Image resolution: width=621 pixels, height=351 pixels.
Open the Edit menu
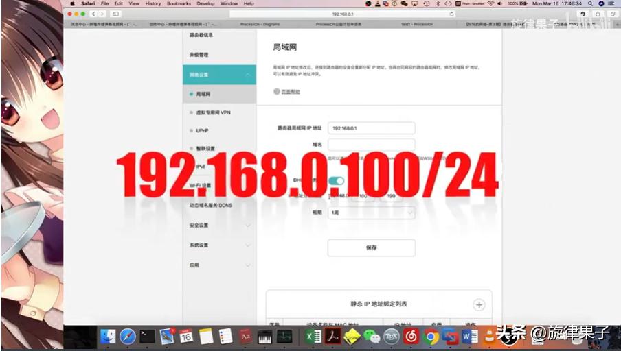[118, 3]
